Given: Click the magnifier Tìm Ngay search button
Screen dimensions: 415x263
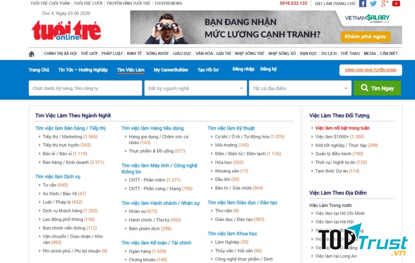Looking at the screenshot, I should (377, 88).
